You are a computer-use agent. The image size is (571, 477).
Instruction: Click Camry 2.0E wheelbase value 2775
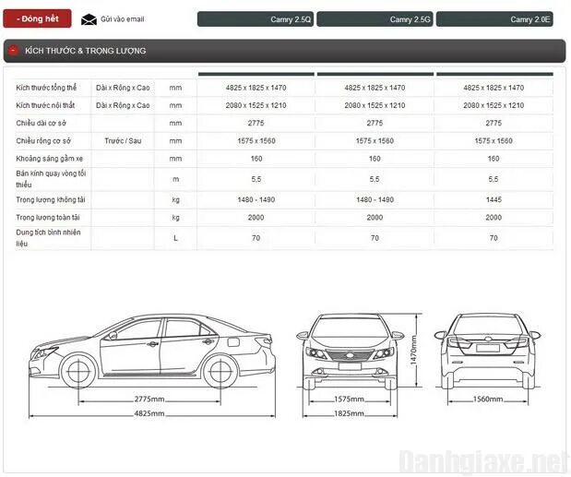point(494,123)
